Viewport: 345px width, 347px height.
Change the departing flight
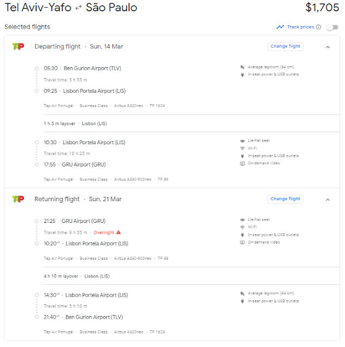(x=285, y=46)
